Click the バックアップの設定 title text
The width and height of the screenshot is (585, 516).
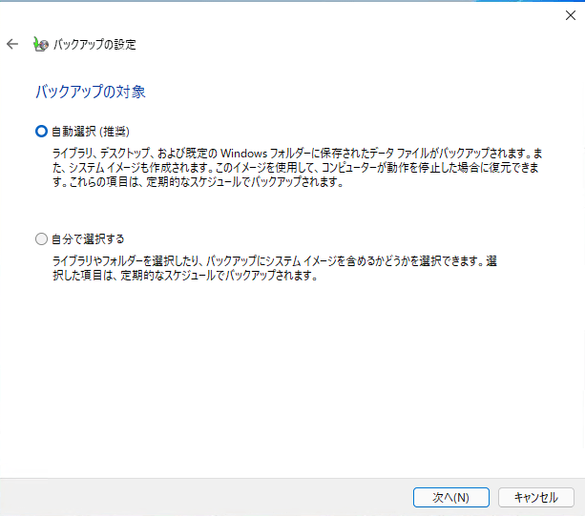(94, 45)
